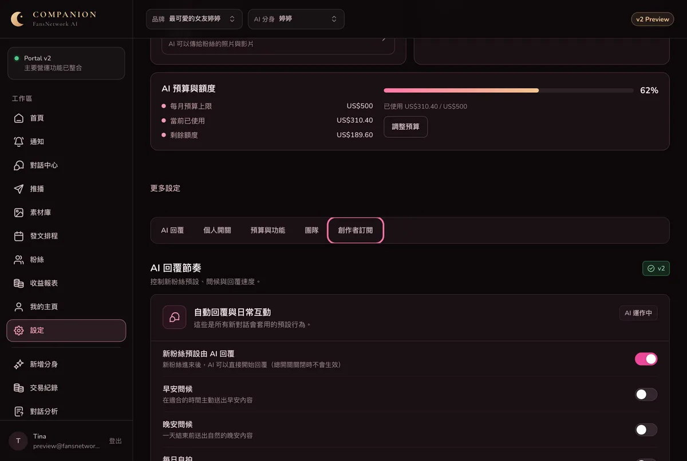Open 發文排程 in the sidebar
The image size is (687, 461).
point(66,236)
